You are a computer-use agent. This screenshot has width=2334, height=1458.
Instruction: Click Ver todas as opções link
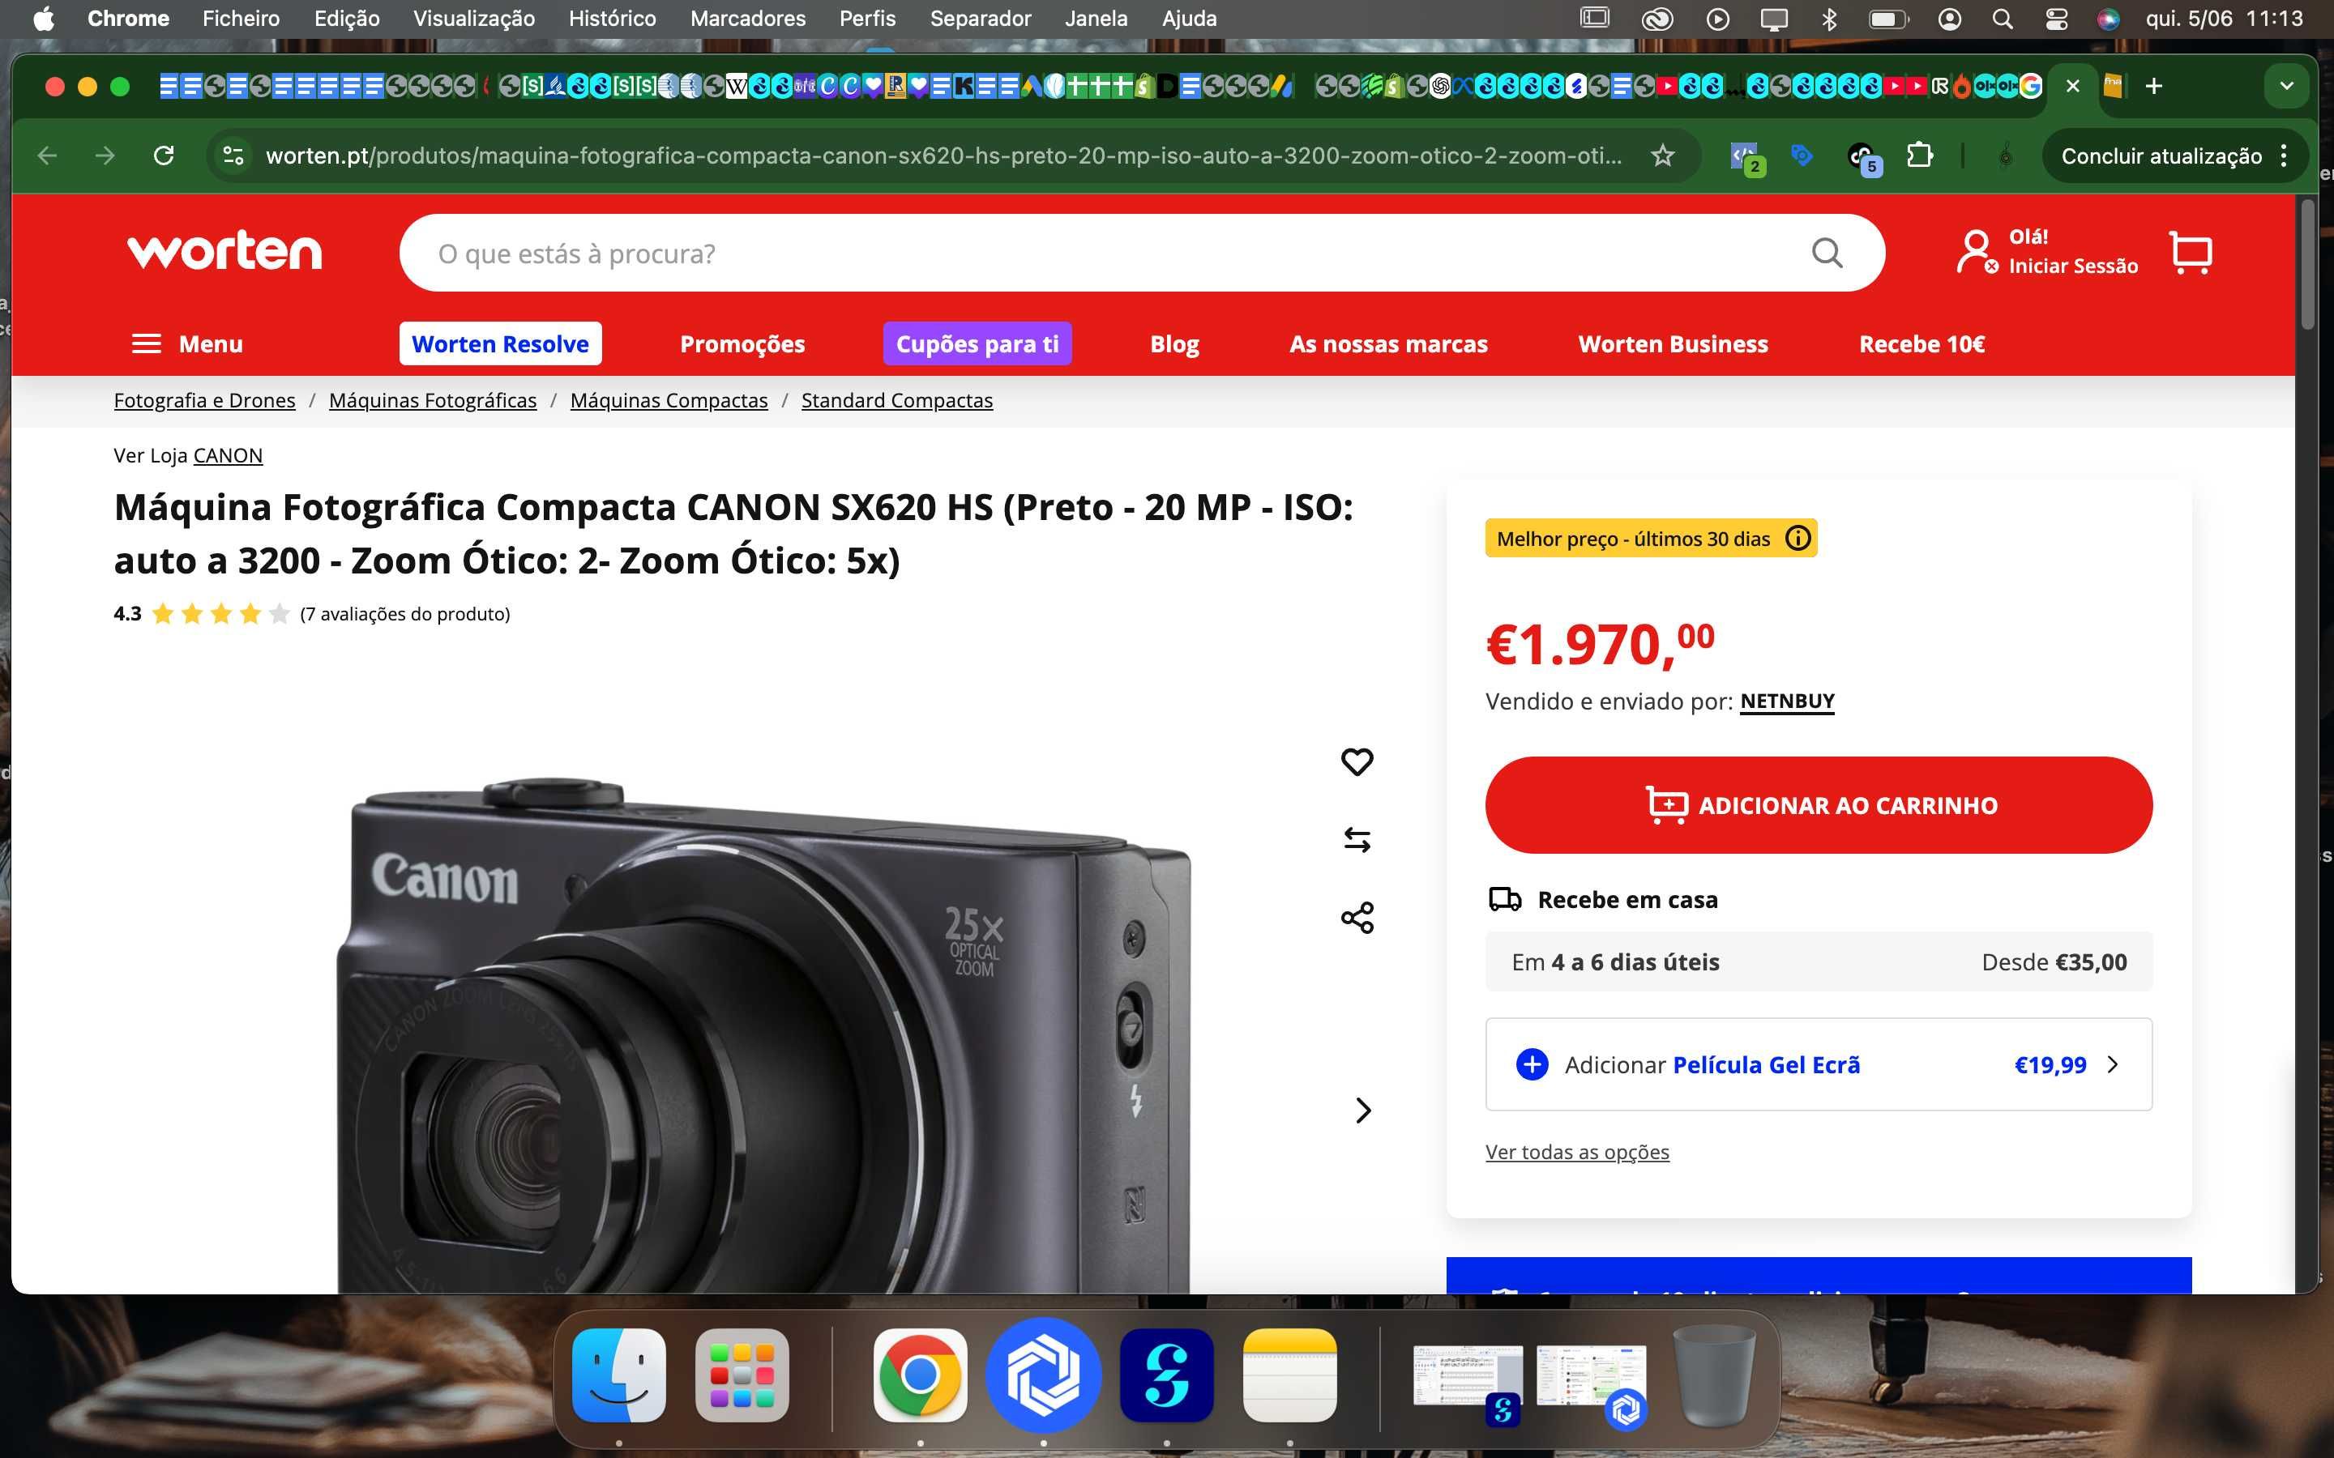[1576, 1151]
